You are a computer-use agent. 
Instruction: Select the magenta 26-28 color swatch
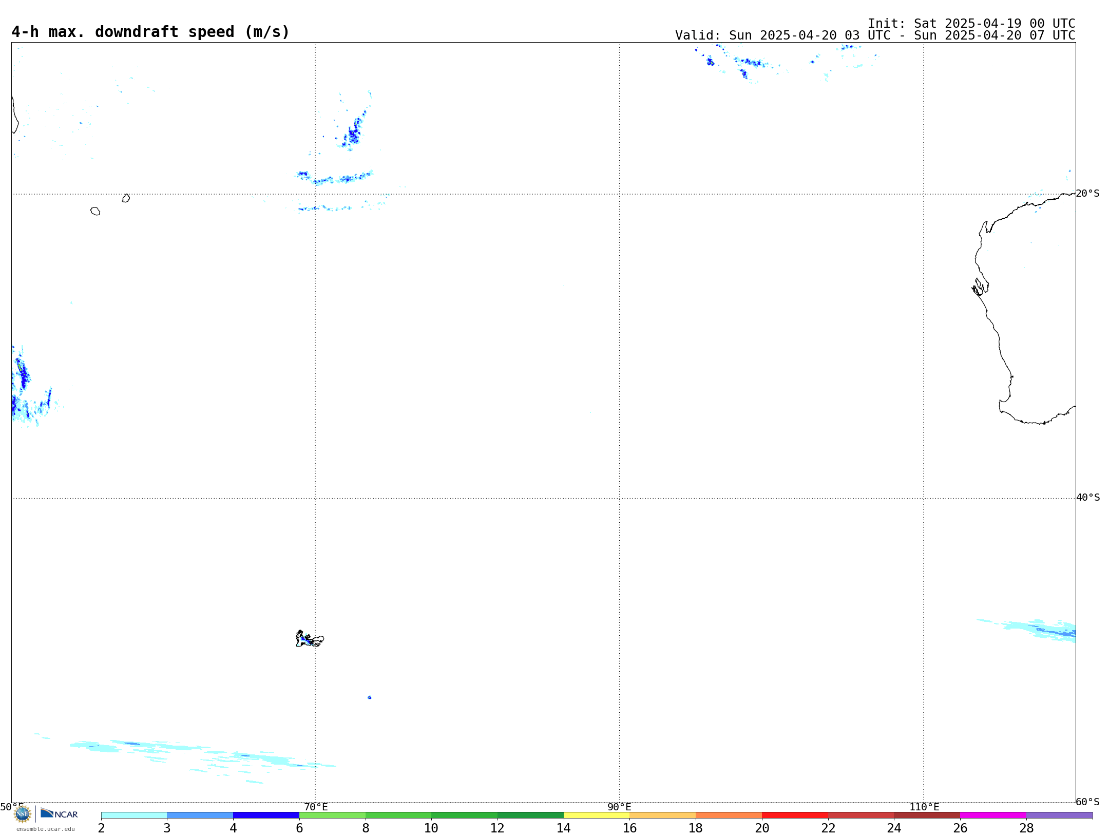pos(993,815)
